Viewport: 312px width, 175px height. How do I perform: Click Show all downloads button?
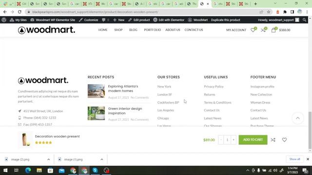pos(294,159)
